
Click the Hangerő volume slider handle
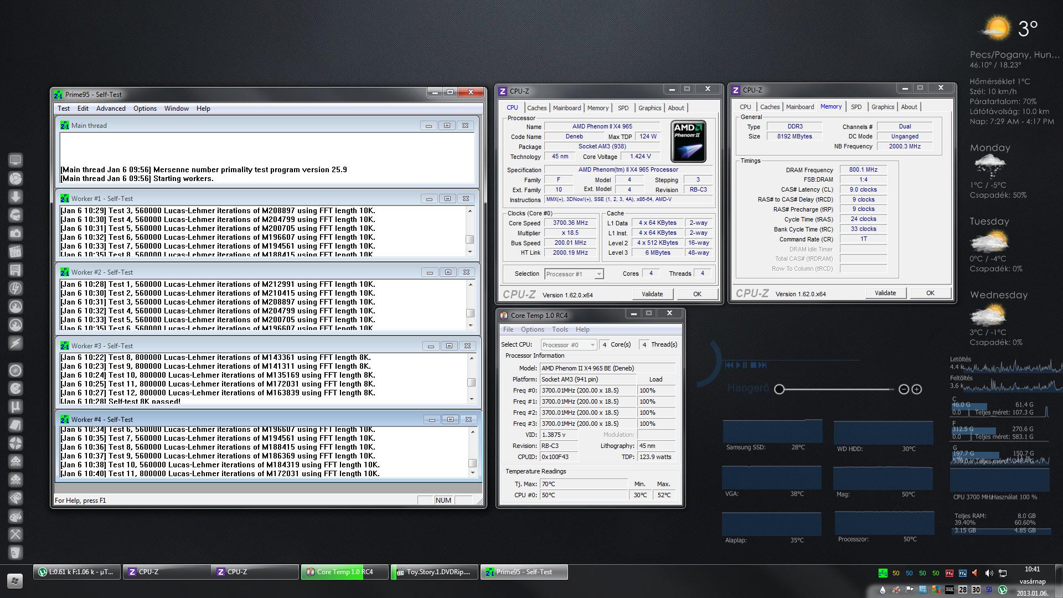point(779,389)
